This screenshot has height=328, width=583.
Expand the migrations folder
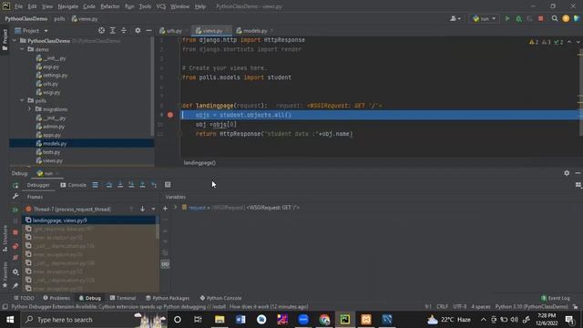pyautogui.click(x=29, y=109)
